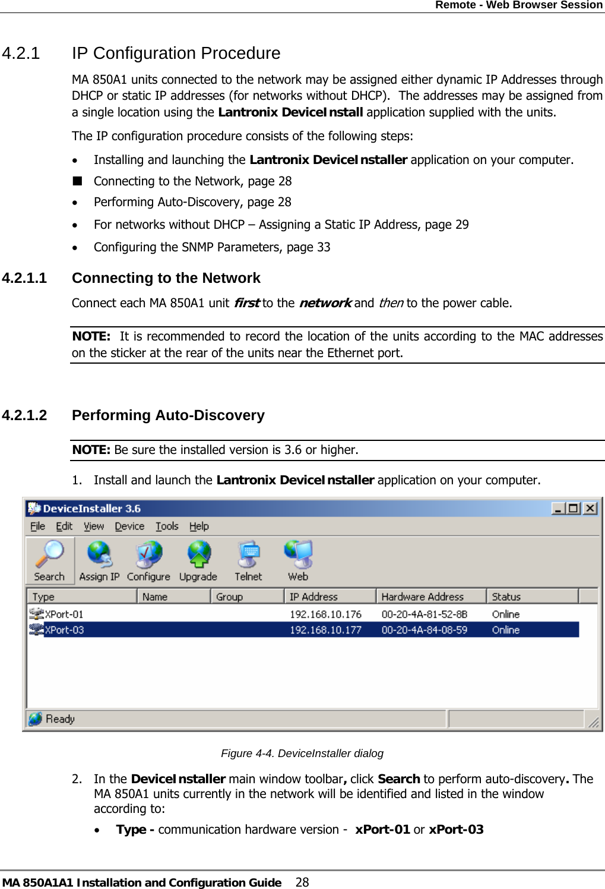The width and height of the screenshot is (605, 889).
Task: Close the DeviceInstaller window
Action: 590,508
